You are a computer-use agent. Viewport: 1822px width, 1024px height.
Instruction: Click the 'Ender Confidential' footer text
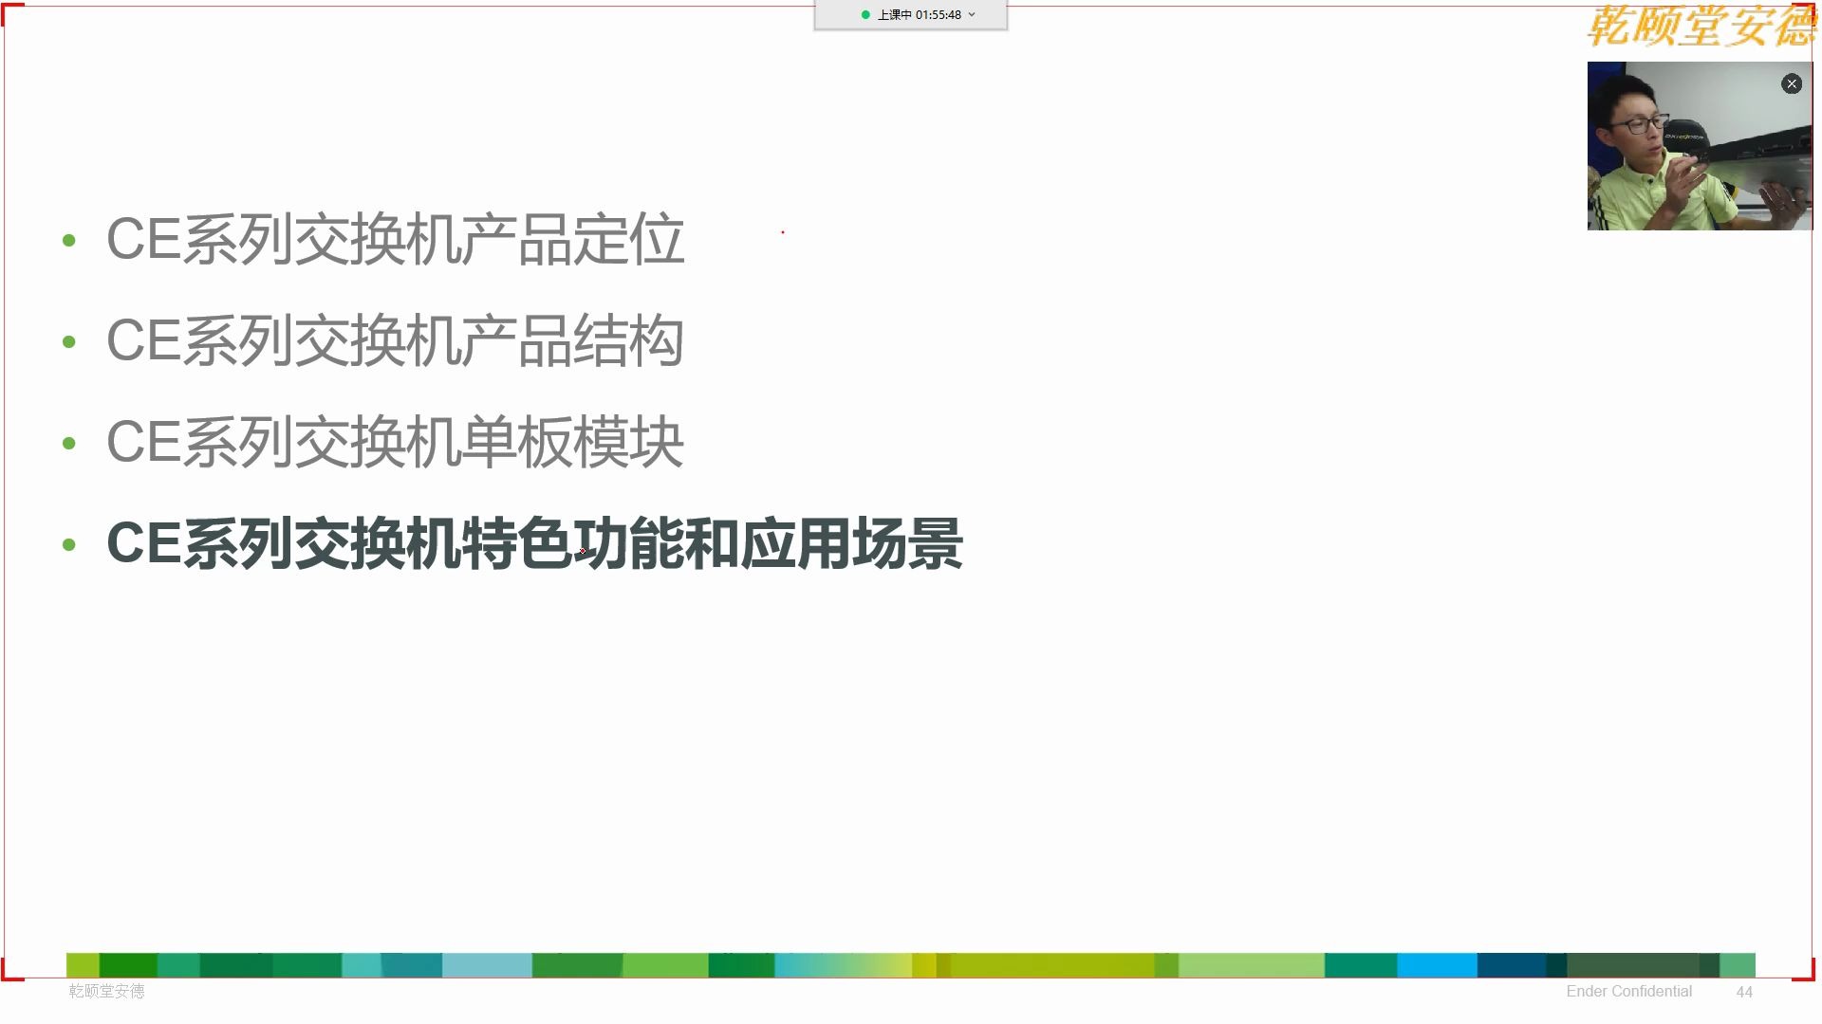(1628, 991)
